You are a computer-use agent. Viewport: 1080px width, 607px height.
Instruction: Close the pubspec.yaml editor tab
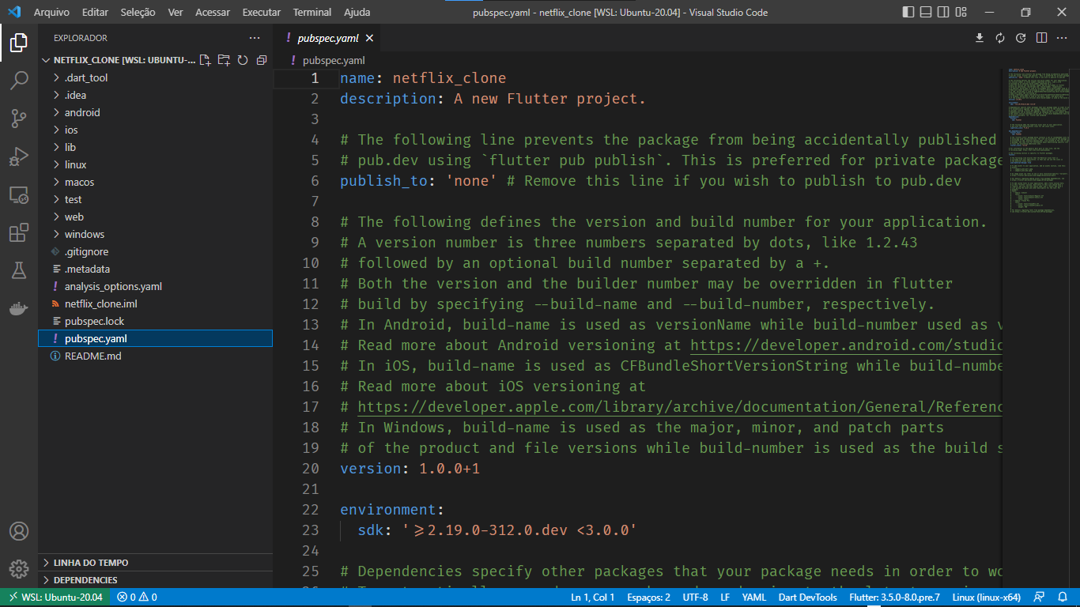coord(369,38)
